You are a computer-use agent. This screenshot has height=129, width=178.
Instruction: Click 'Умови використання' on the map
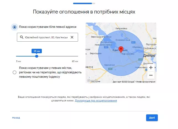tap(146, 82)
